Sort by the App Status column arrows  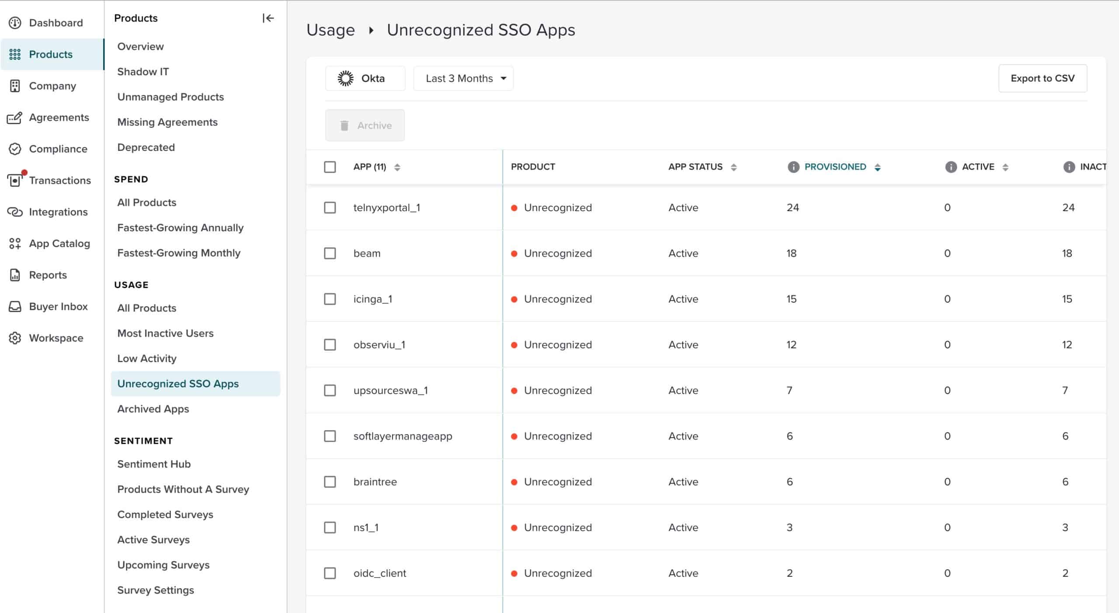click(733, 167)
